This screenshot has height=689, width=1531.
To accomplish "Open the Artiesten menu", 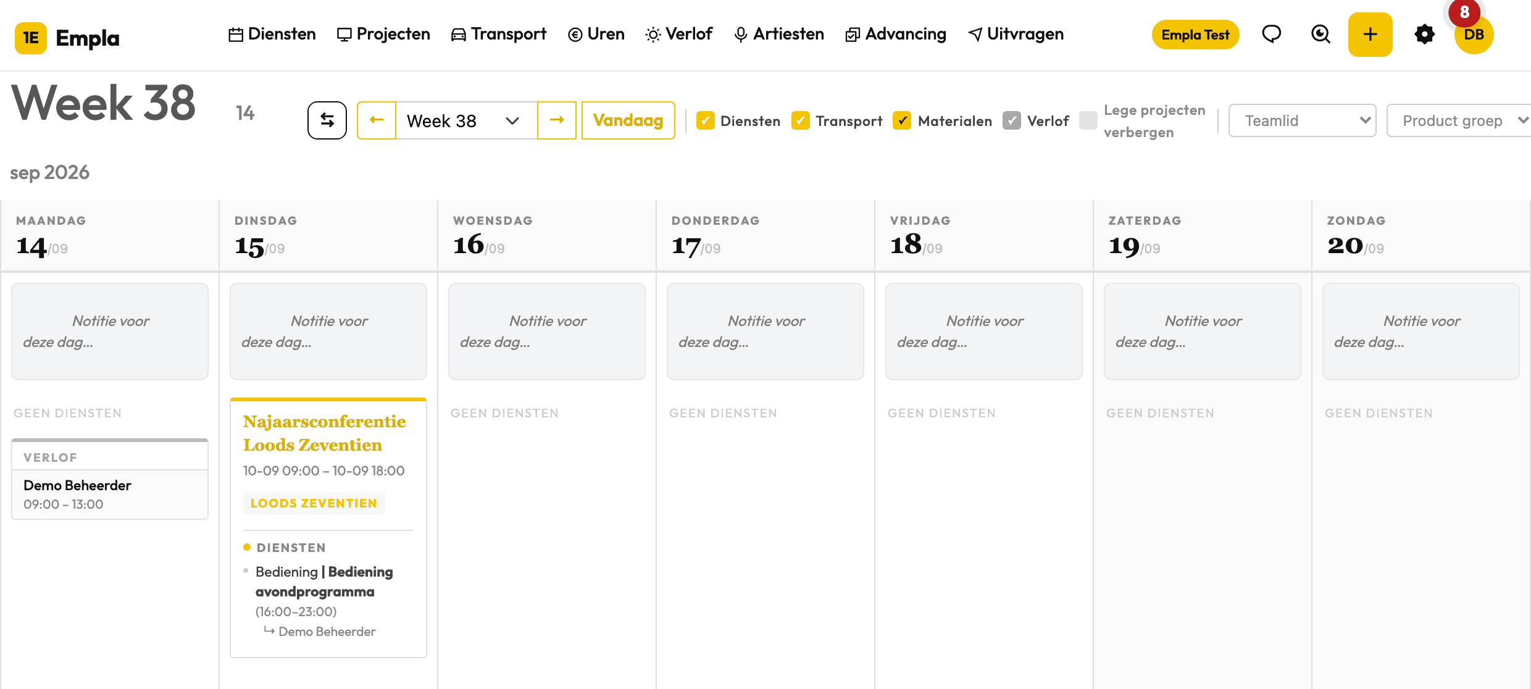I will pos(779,34).
